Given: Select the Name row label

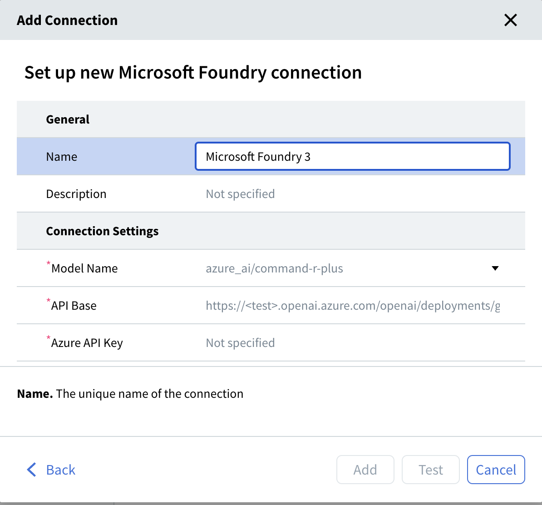Looking at the screenshot, I should point(62,157).
